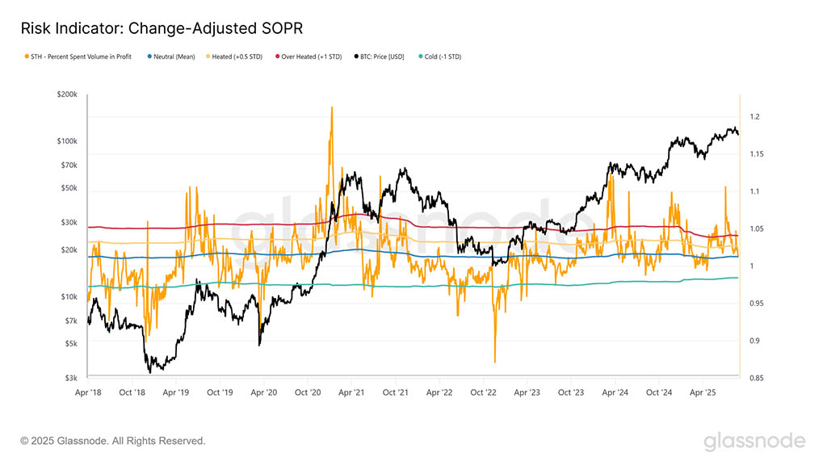Select the Oct '22 x-axis label

(x=483, y=392)
